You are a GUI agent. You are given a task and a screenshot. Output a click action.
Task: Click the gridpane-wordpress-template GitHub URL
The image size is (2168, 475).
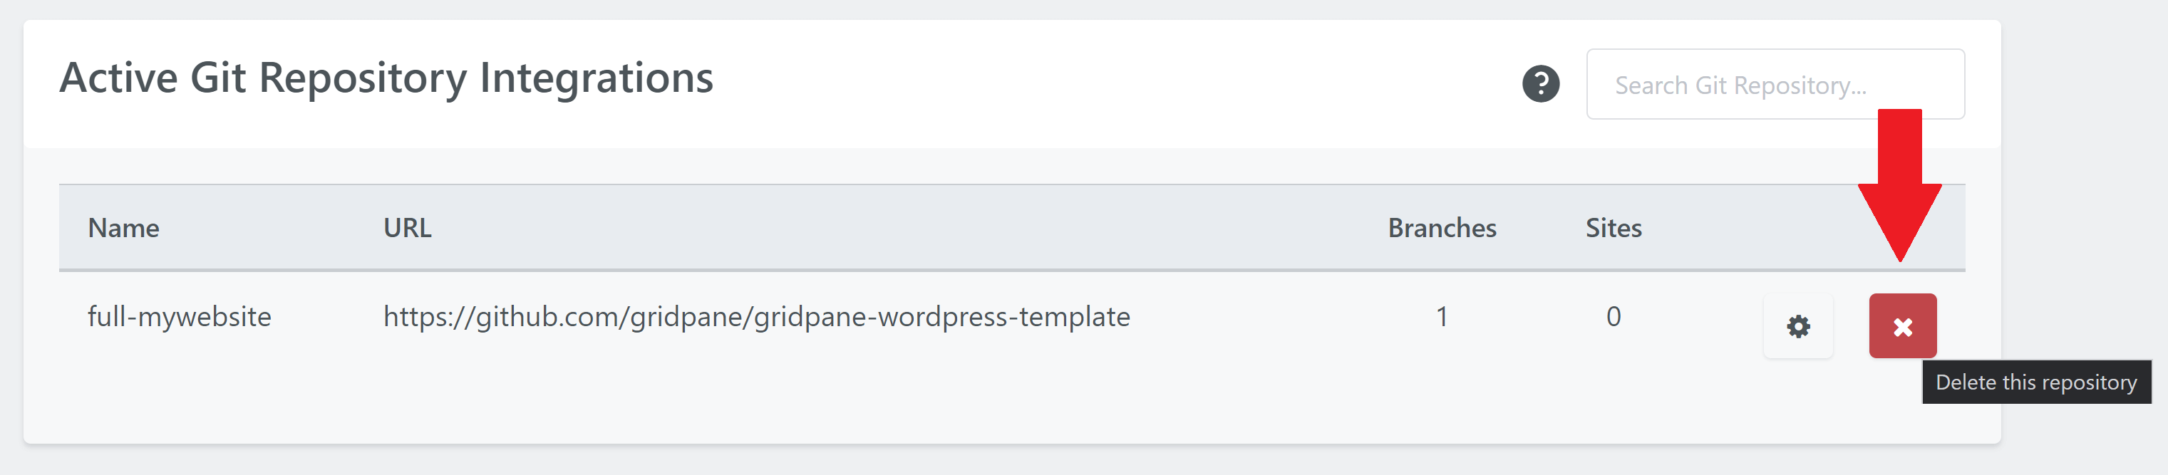[x=755, y=317]
